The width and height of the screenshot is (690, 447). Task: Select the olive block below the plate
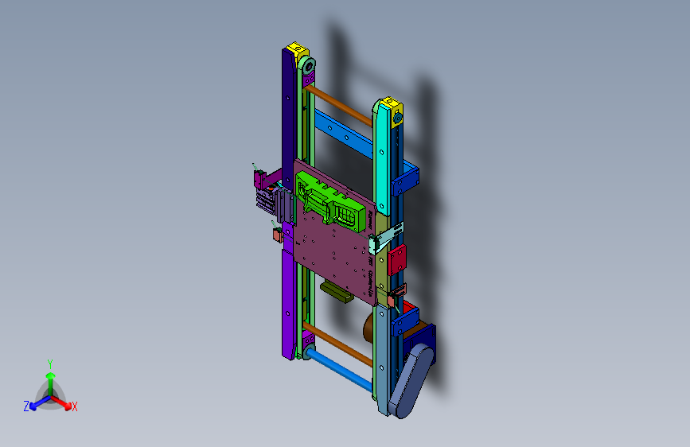[x=337, y=292]
